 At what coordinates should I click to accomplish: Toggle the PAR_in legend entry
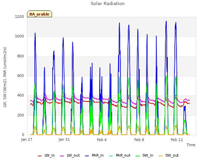(x=94, y=156)
